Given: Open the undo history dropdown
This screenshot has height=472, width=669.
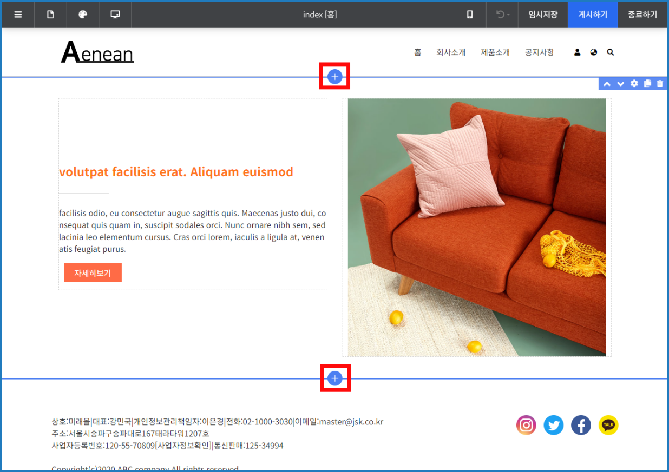Looking at the screenshot, I should click(x=502, y=15).
